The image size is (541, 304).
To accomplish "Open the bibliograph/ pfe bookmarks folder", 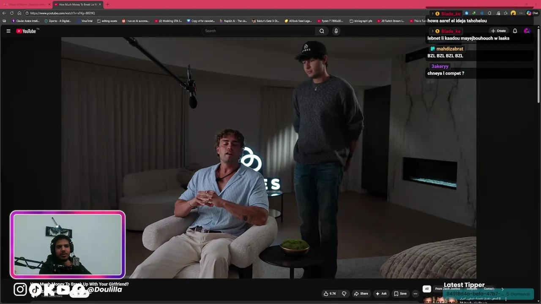I will tap(361, 21).
